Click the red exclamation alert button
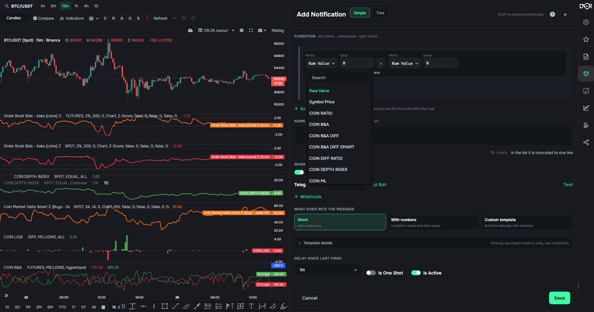 [x=147, y=18]
